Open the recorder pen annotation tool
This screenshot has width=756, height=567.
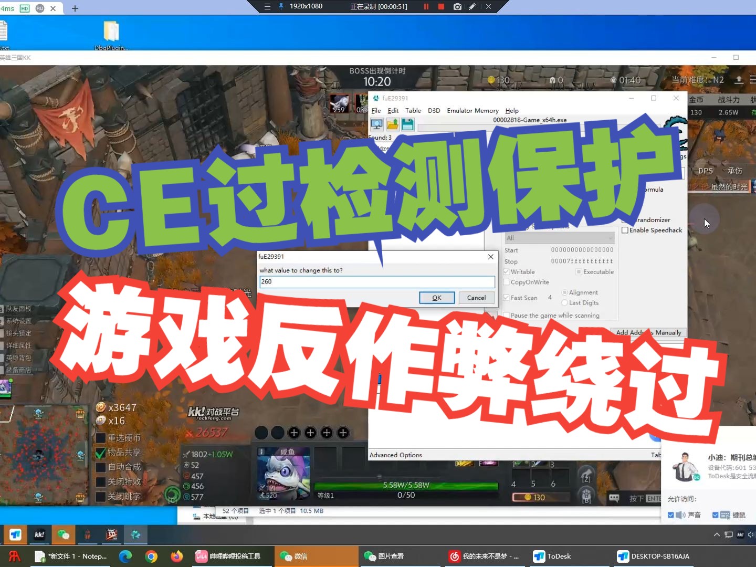pos(472,7)
